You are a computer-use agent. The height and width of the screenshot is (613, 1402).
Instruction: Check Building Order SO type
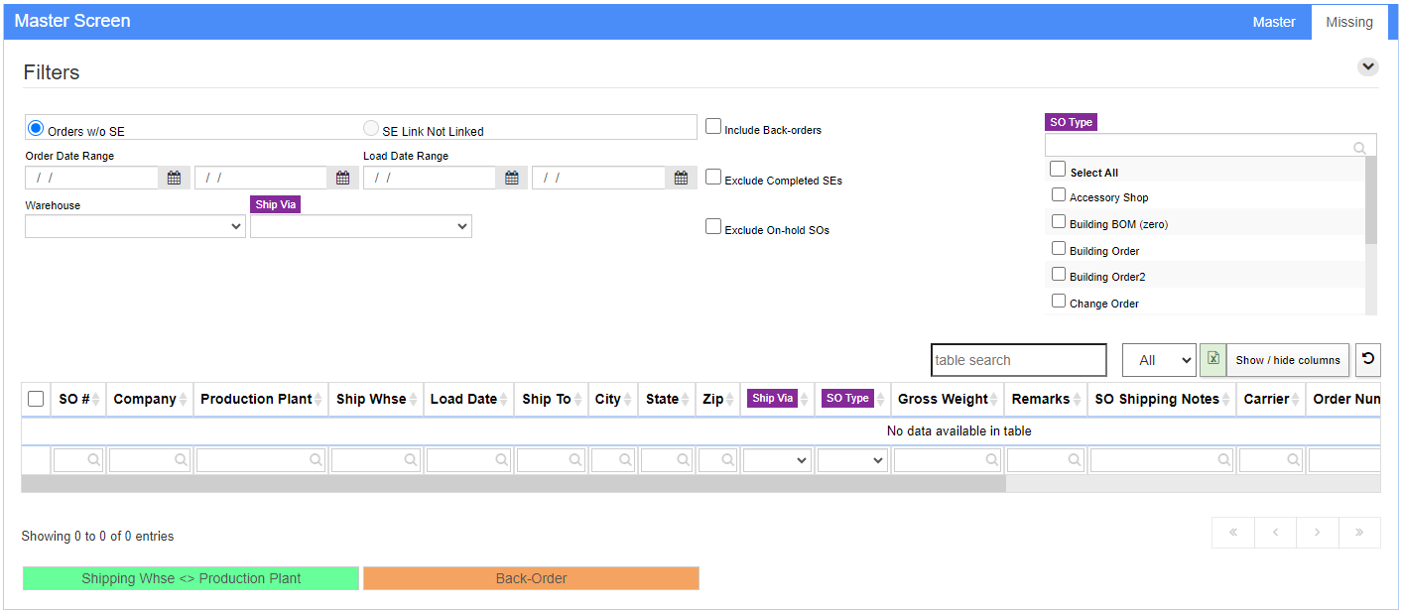coord(1059,249)
